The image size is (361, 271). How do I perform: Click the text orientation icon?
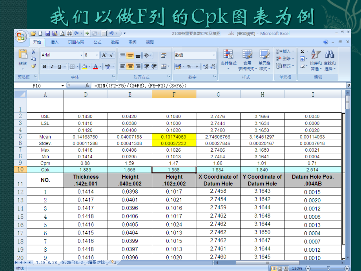pos(147,55)
